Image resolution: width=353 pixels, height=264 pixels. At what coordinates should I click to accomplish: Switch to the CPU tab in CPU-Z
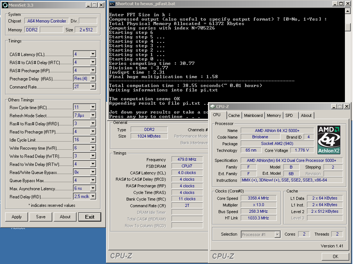coord(216,115)
